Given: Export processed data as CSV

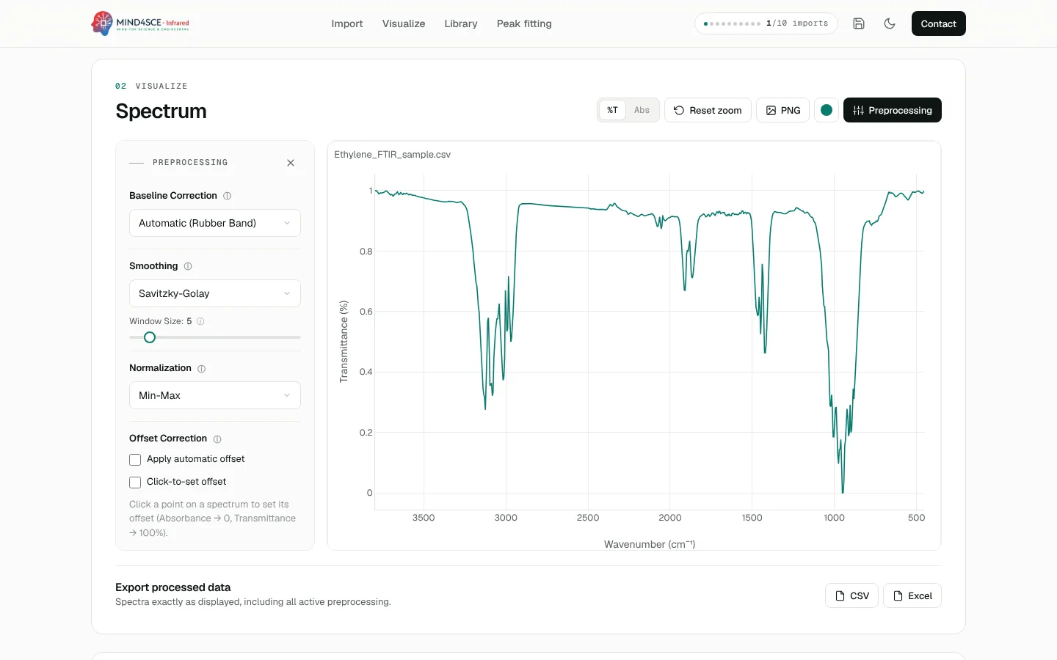Looking at the screenshot, I should [x=852, y=595].
